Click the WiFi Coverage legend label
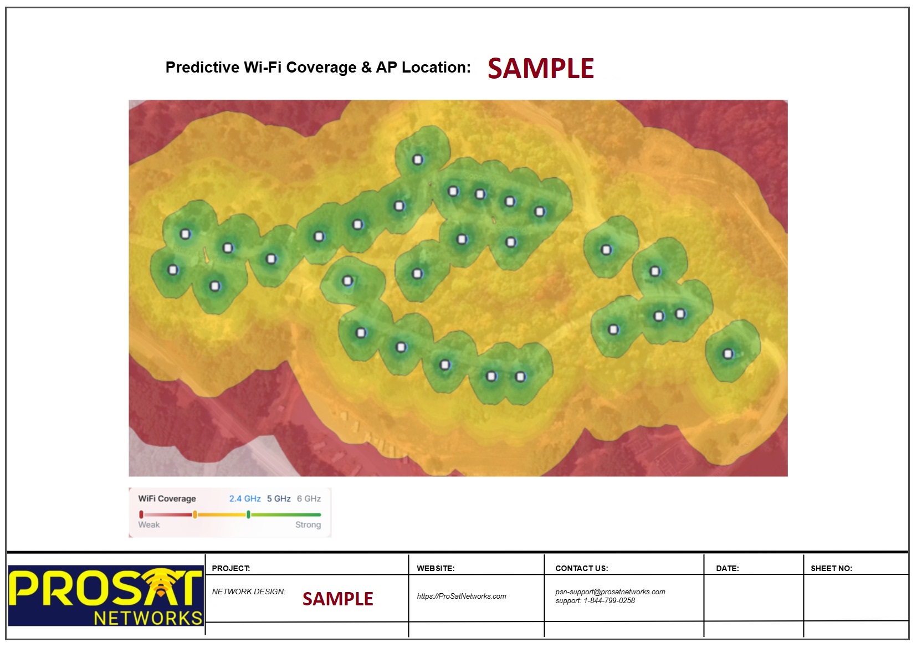 (167, 498)
